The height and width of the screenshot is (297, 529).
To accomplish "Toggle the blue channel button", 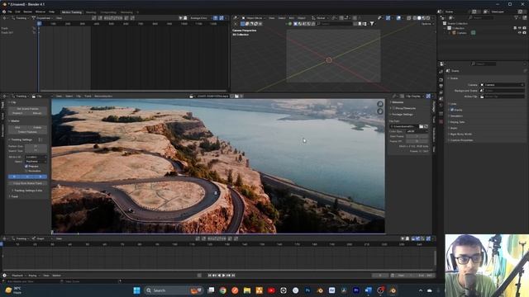I will [41, 177].
